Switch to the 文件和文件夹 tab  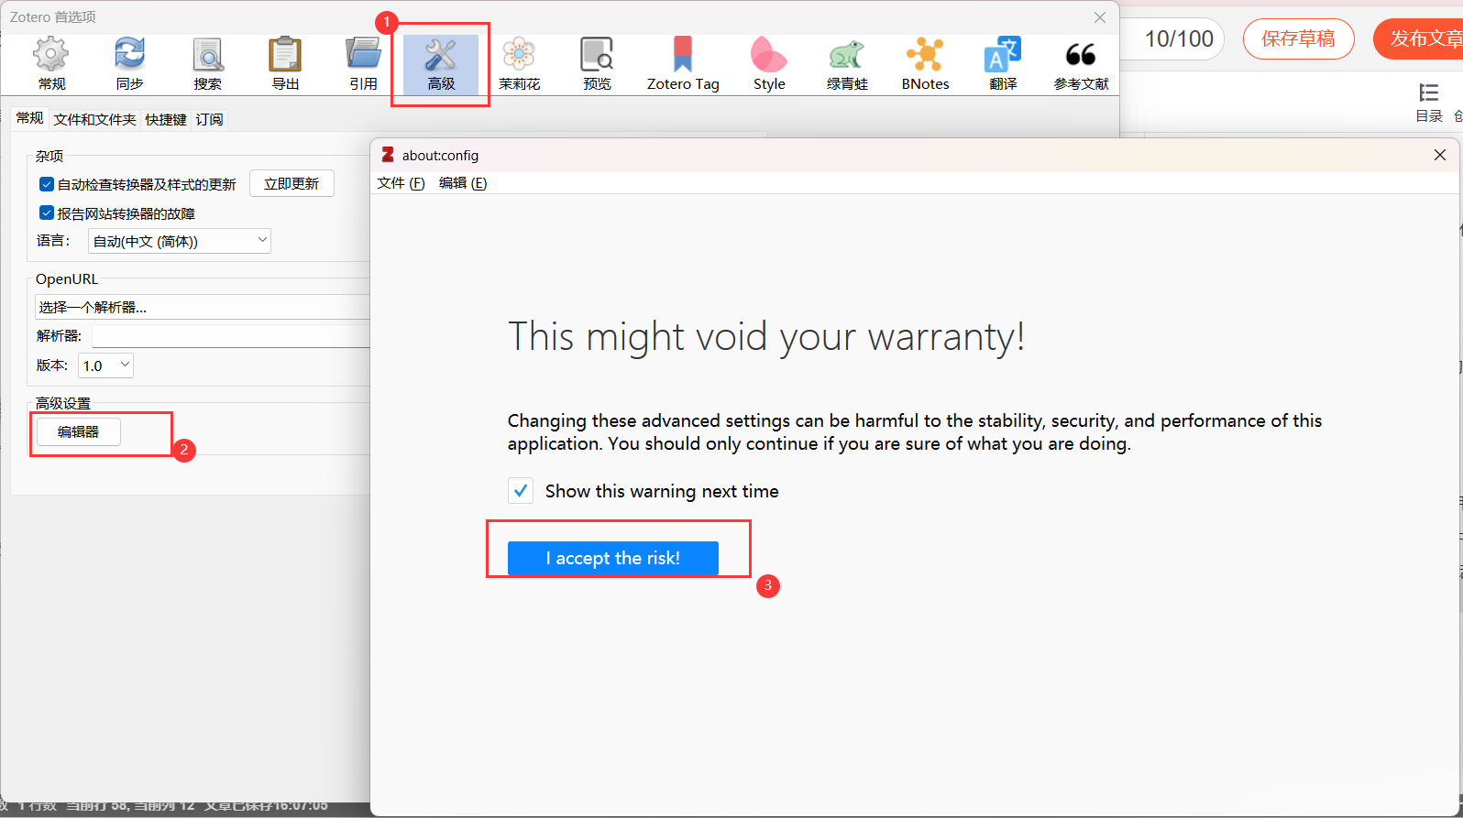[x=94, y=119]
